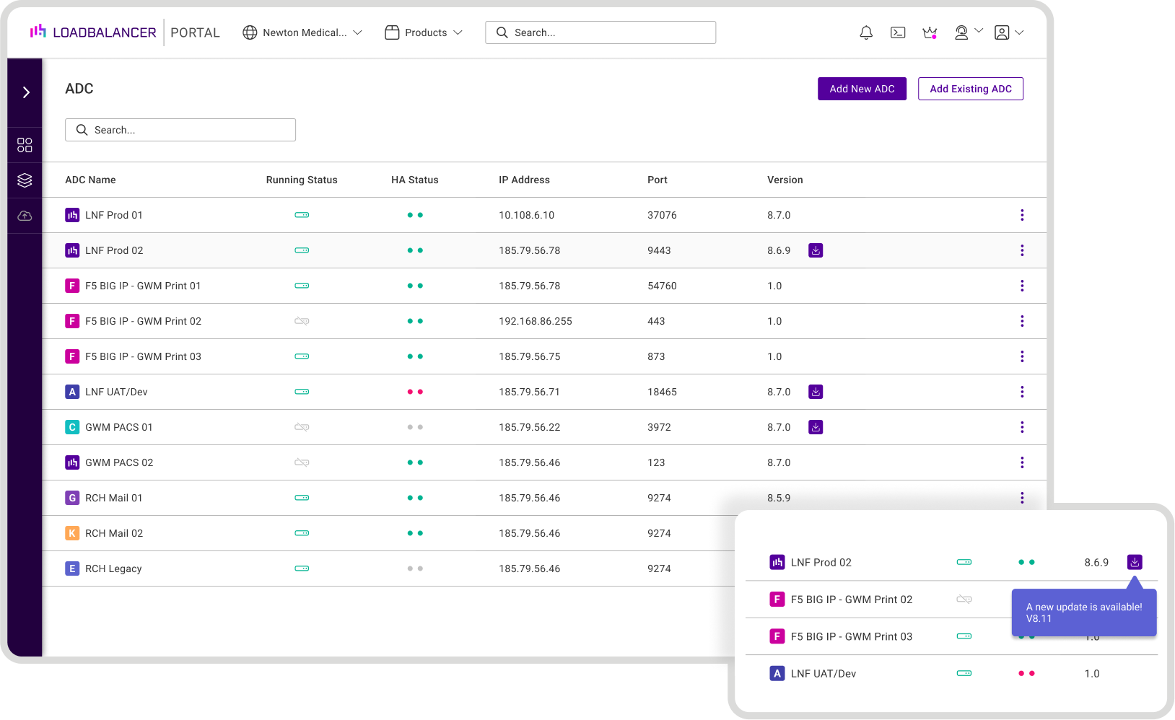Open the more-options menu for LNF Prod 01
1175x720 pixels.
pyautogui.click(x=1022, y=215)
